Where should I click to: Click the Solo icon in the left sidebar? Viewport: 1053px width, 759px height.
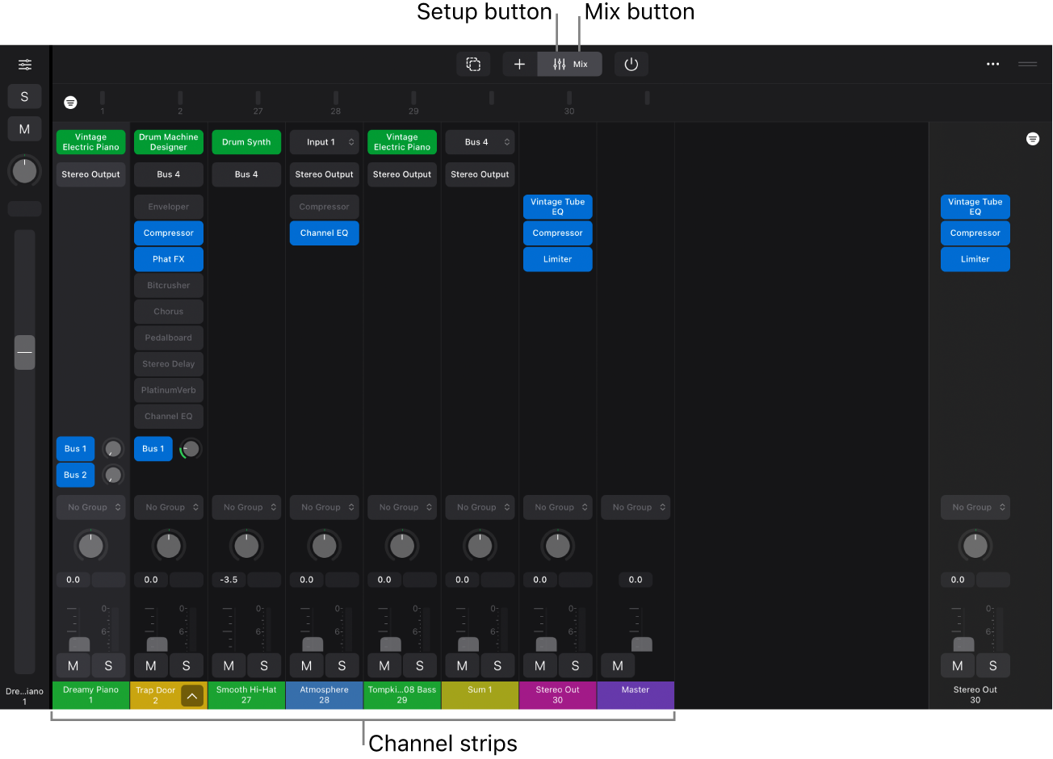coord(24,95)
